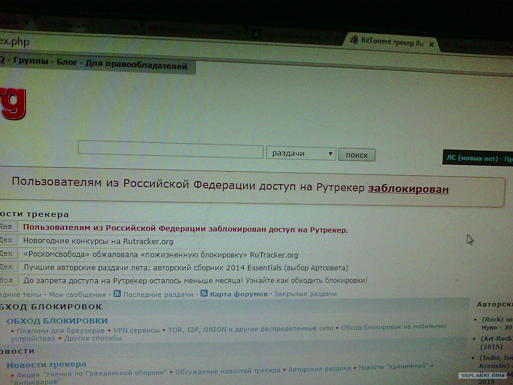Open the Карта форумов link

coord(239,294)
